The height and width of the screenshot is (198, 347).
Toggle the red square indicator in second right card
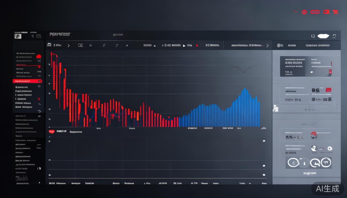tap(328, 90)
